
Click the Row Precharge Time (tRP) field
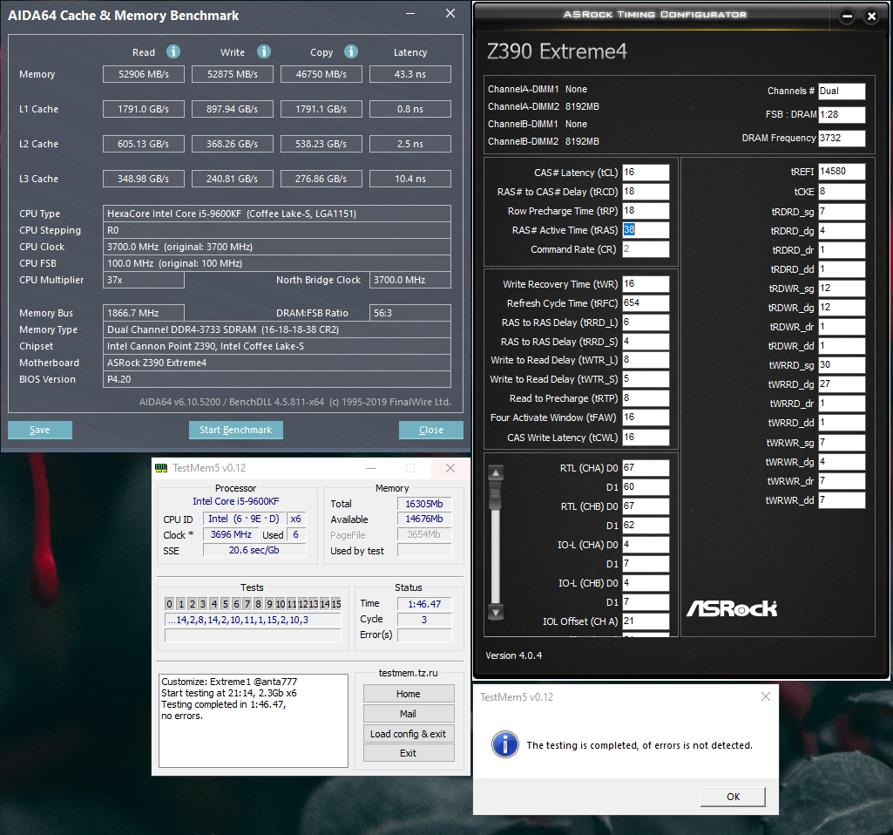pos(646,211)
